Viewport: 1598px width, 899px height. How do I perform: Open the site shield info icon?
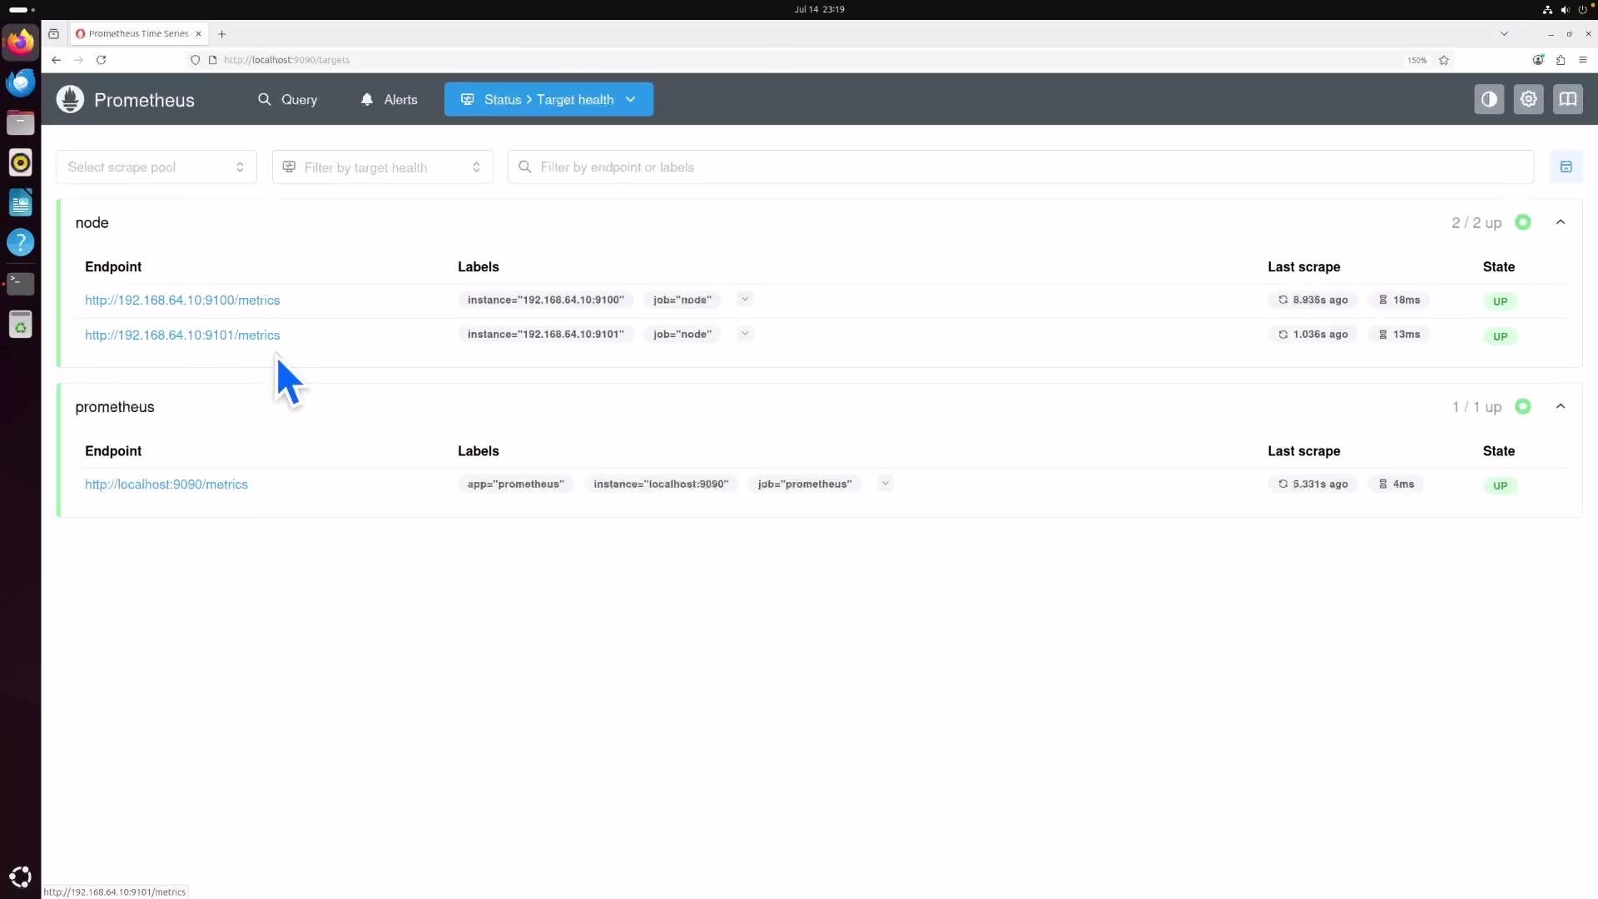pyautogui.click(x=195, y=60)
